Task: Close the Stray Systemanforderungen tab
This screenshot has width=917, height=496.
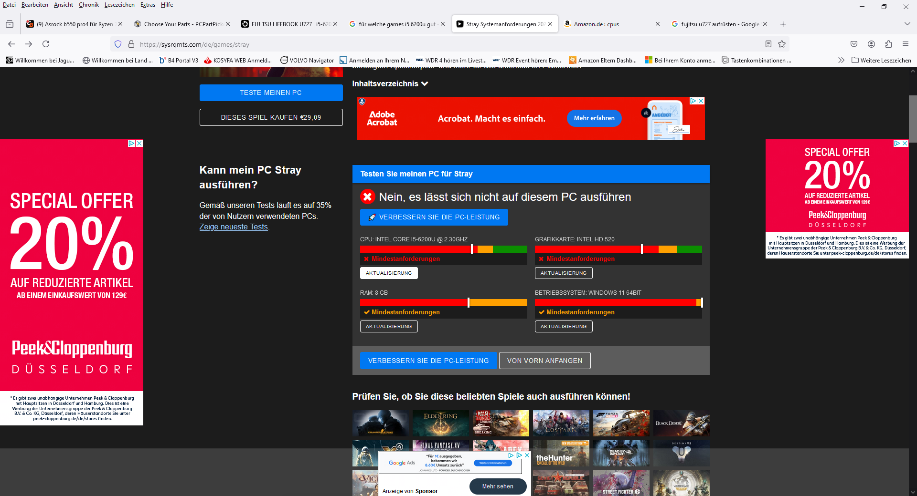Action: [550, 24]
